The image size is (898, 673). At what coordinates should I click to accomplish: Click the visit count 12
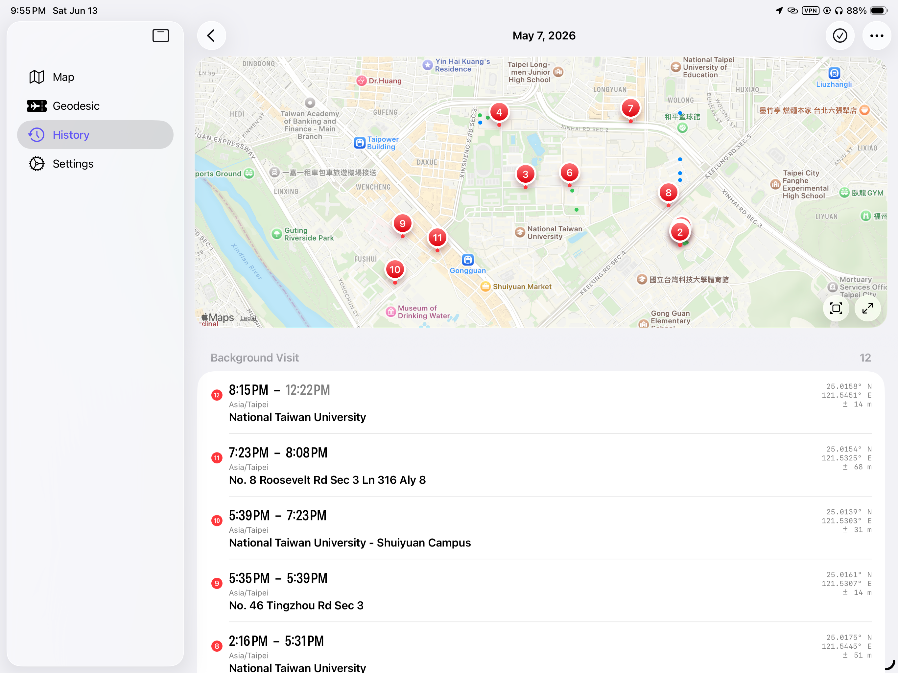(865, 358)
